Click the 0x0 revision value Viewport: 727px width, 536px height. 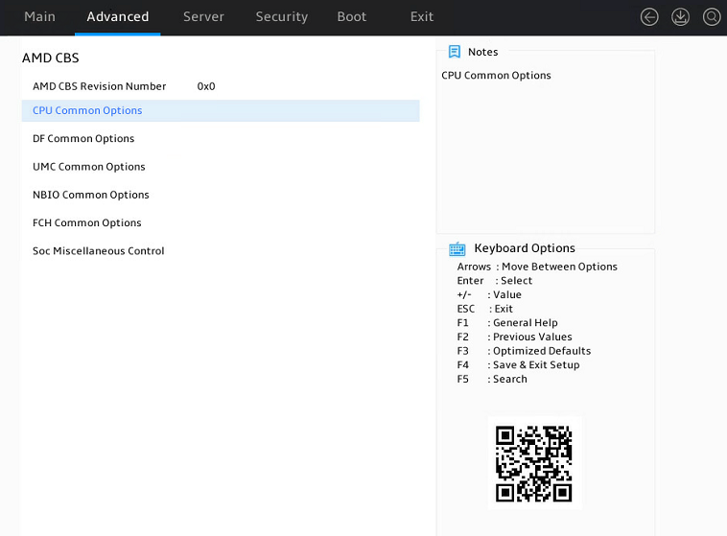coord(206,86)
